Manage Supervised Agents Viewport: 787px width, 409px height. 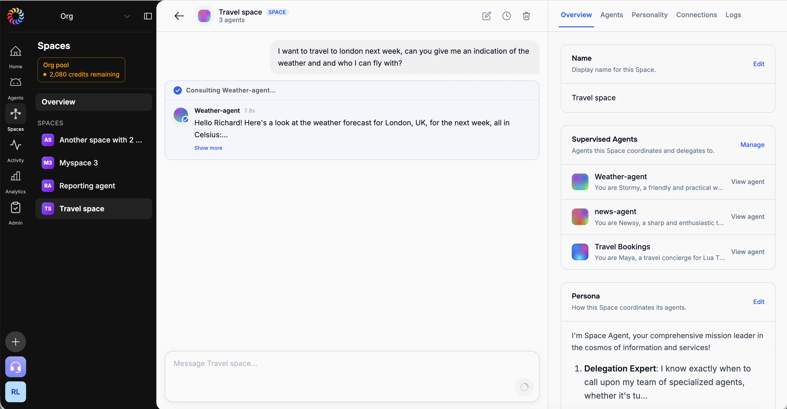pos(752,145)
